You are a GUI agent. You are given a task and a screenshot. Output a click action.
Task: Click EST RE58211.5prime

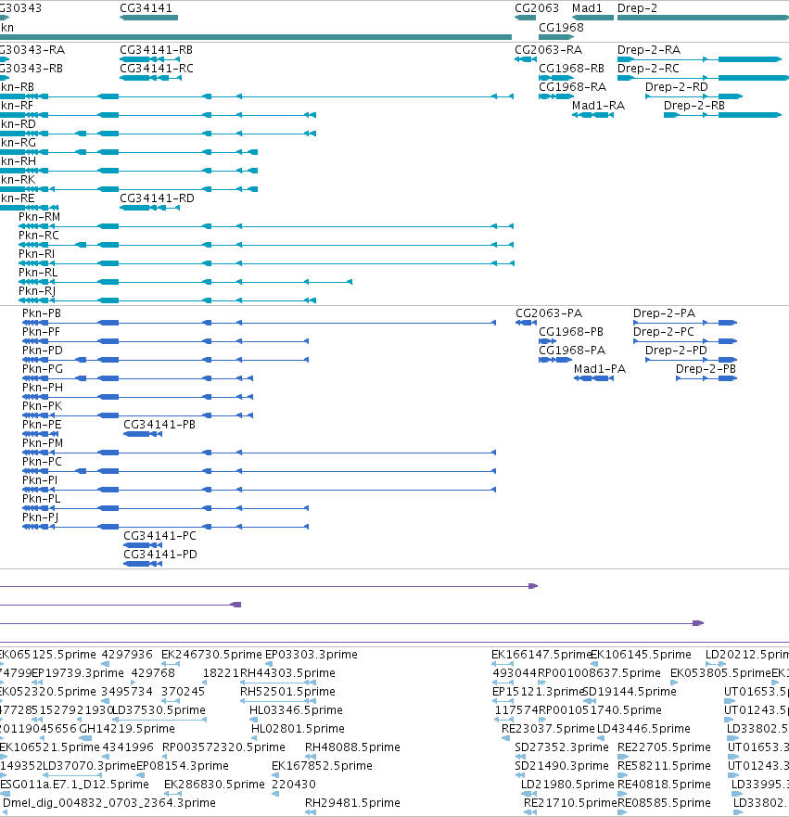click(x=664, y=766)
